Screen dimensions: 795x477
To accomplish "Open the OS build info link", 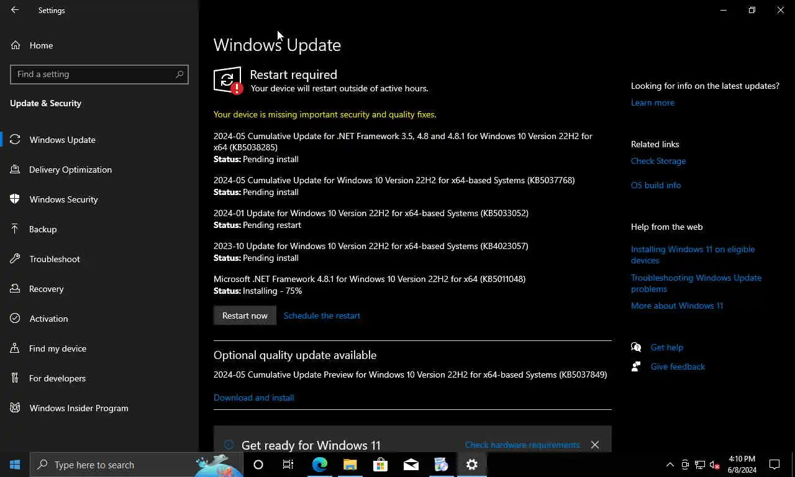I will 656,185.
